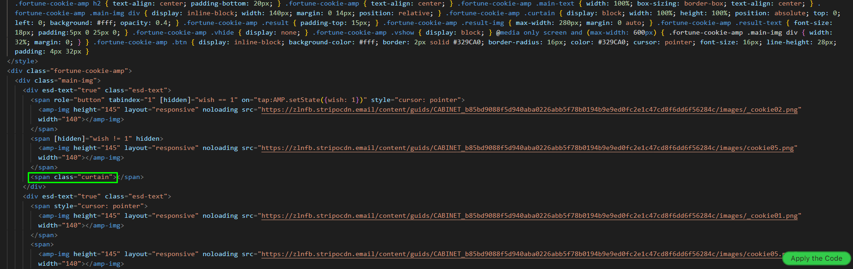Image resolution: width=853 pixels, height=269 pixels.
Task: Open the _cookie02.png image URL
Action: click(531, 110)
